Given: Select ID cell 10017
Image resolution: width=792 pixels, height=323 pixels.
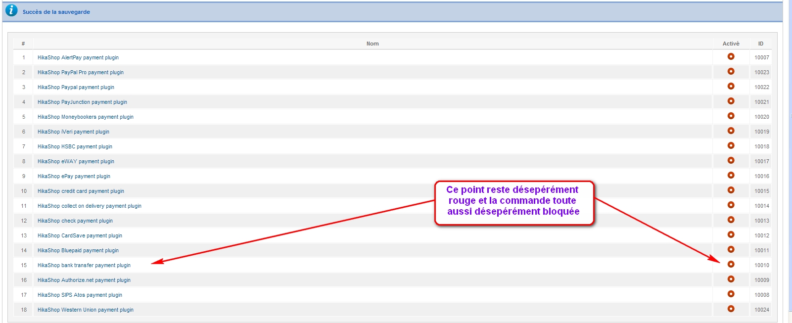Looking at the screenshot, I should tap(762, 162).
